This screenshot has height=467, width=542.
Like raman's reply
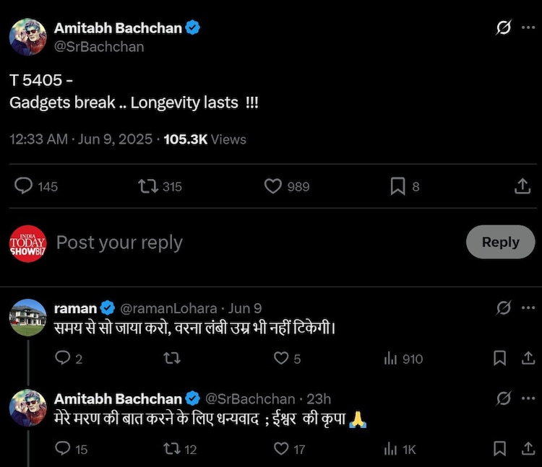(x=281, y=358)
